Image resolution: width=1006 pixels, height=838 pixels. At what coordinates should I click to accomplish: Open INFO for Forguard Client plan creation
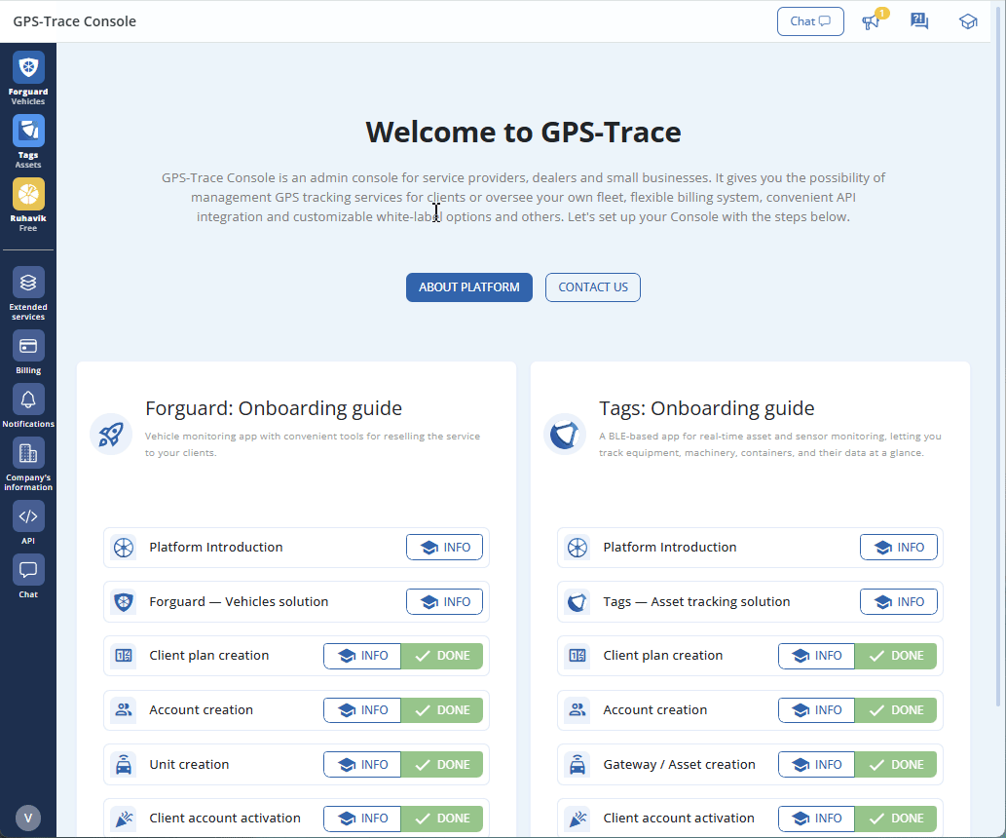point(362,656)
